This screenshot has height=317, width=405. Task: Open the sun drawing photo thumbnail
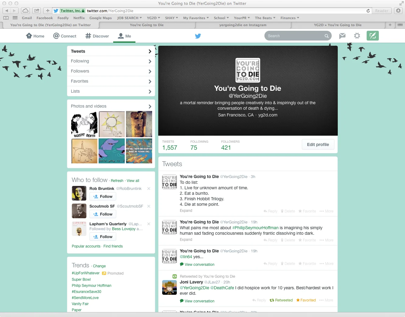coord(112,124)
